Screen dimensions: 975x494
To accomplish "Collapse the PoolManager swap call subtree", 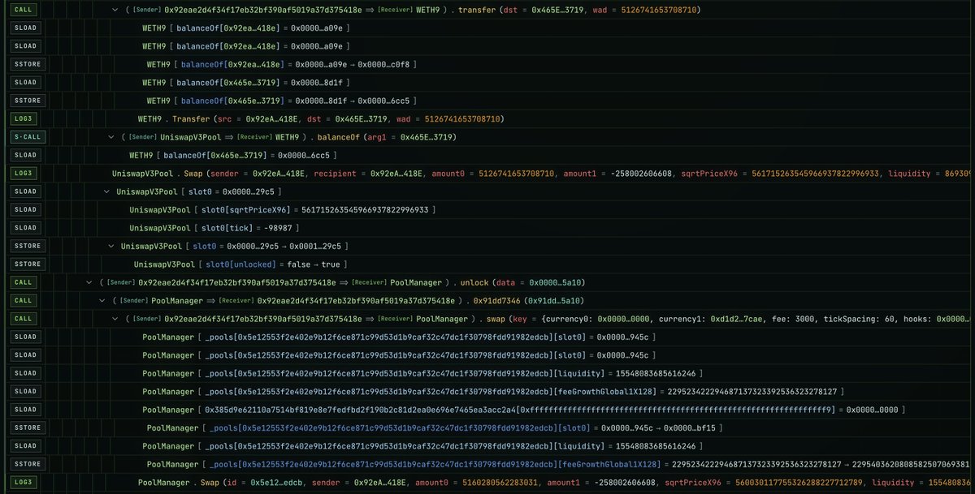I will 114,318.
